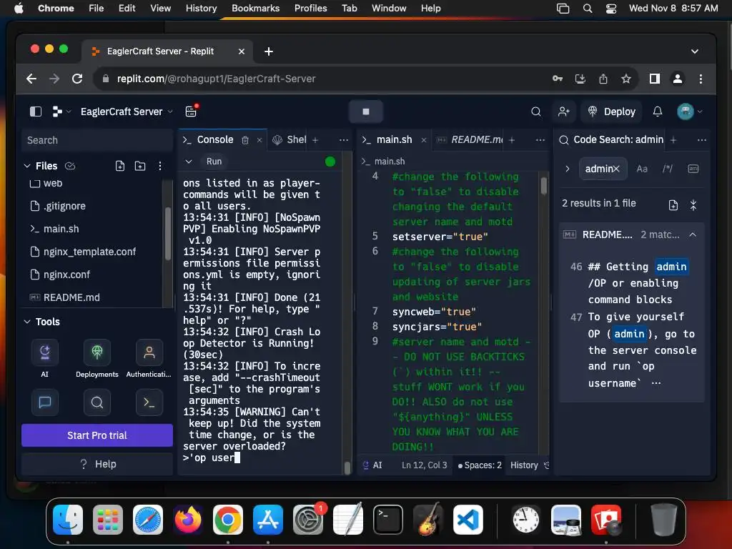Toggle the Replit sidebar panel
The width and height of the screenshot is (732, 549).
tap(36, 112)
